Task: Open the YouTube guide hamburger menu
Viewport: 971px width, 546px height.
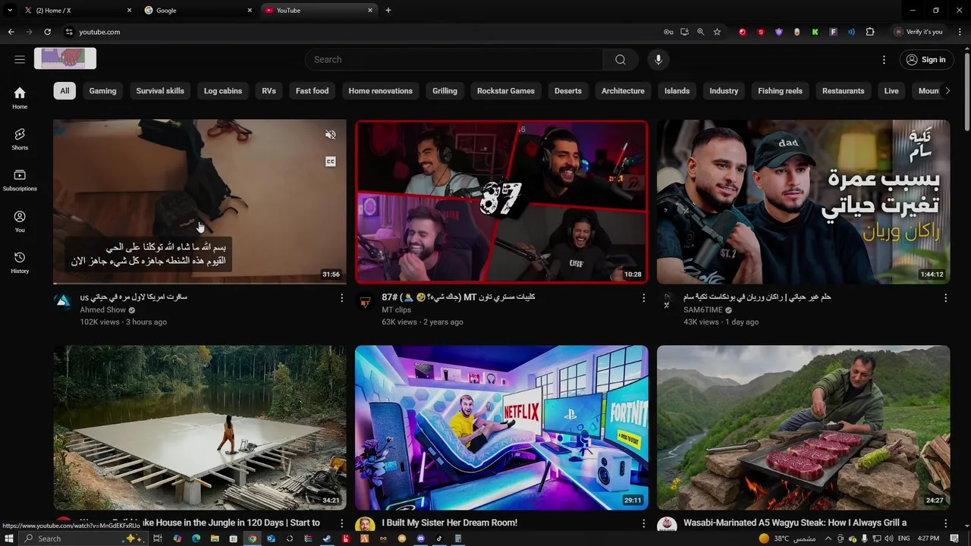Action: click(20, 59)
